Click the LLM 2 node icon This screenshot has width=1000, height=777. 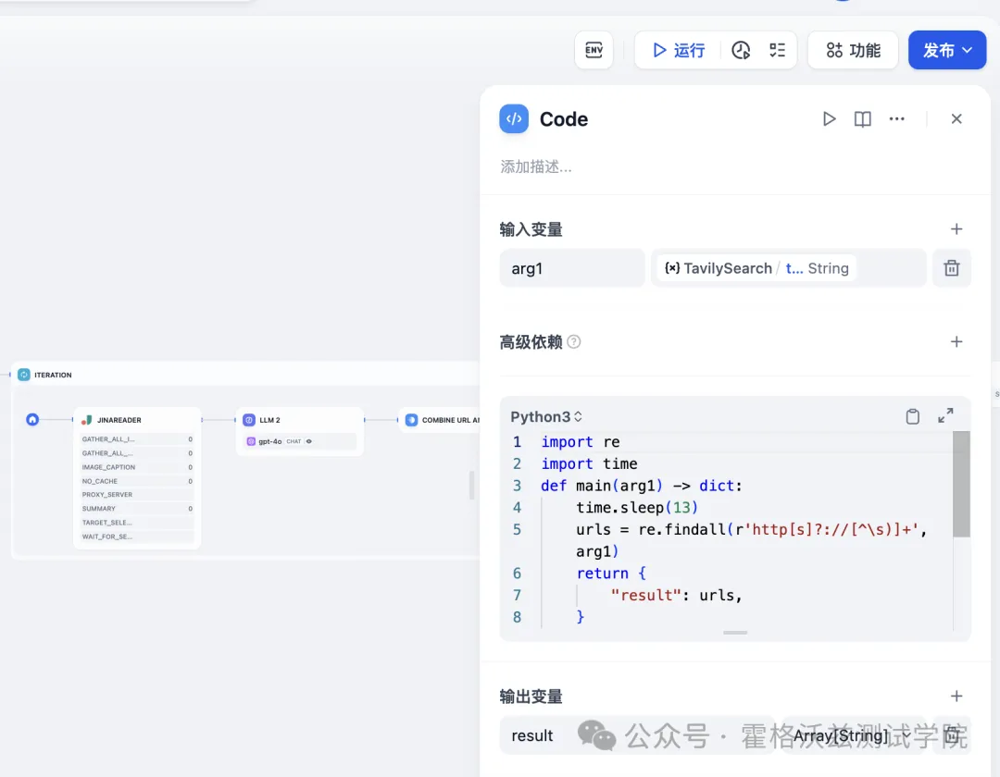click(249, 420)
